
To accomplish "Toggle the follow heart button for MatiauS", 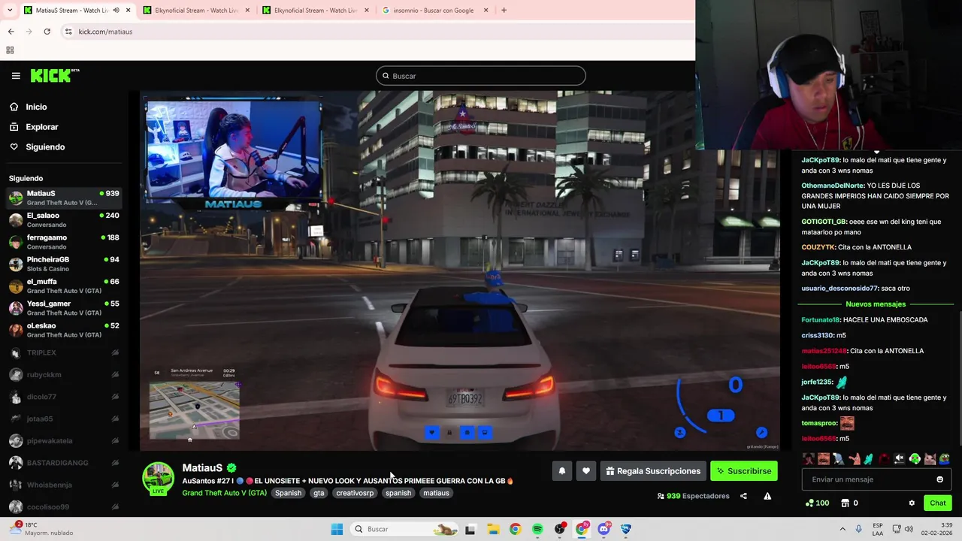I will click(586, 471).
